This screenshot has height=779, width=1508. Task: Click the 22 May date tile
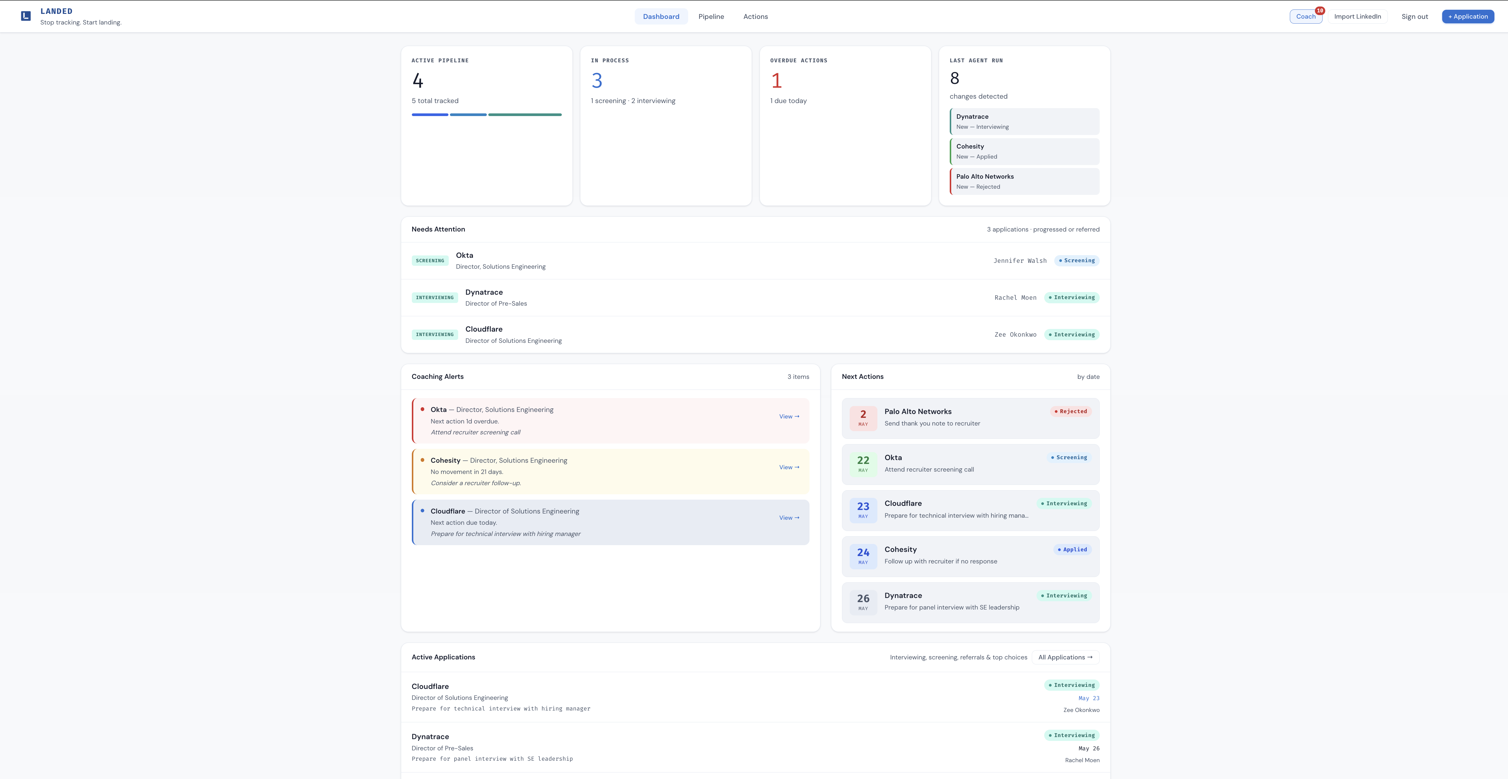tap(863, 465)
